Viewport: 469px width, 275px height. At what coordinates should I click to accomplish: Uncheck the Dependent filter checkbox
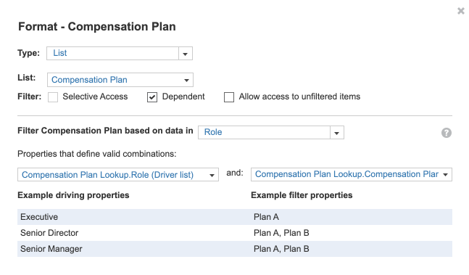pos(152,97)
